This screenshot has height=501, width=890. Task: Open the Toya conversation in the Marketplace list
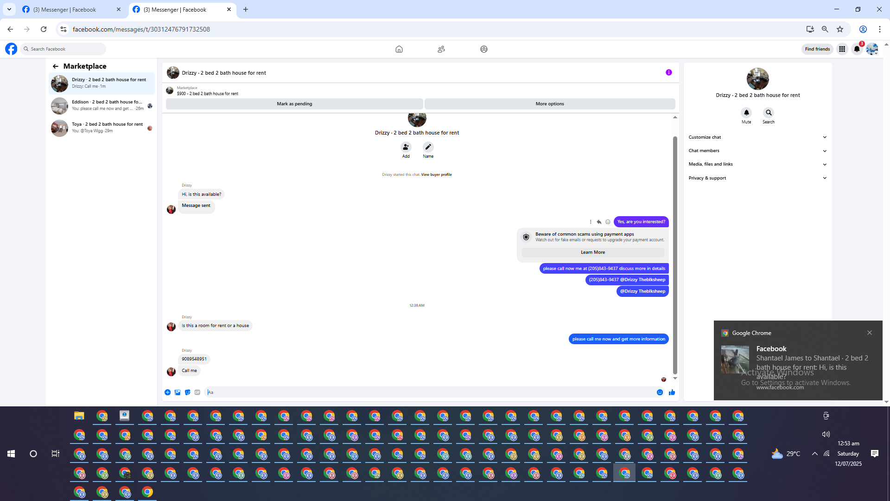click(x=102, y=128)
